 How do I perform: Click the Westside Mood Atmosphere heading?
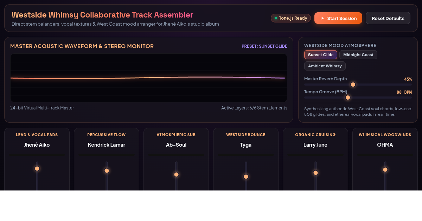coord(340,46)
